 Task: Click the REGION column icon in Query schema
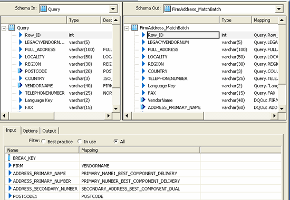point(21,64)
